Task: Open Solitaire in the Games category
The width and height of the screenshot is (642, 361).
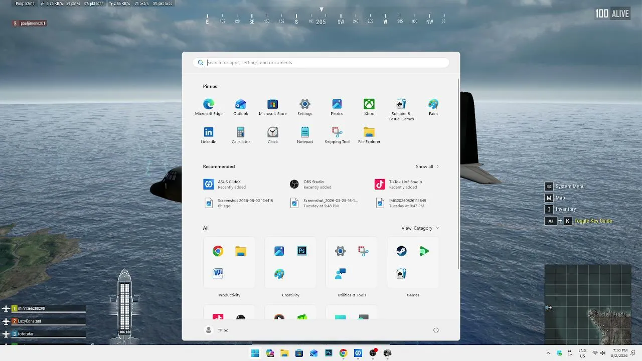Action: coord(402,273)
